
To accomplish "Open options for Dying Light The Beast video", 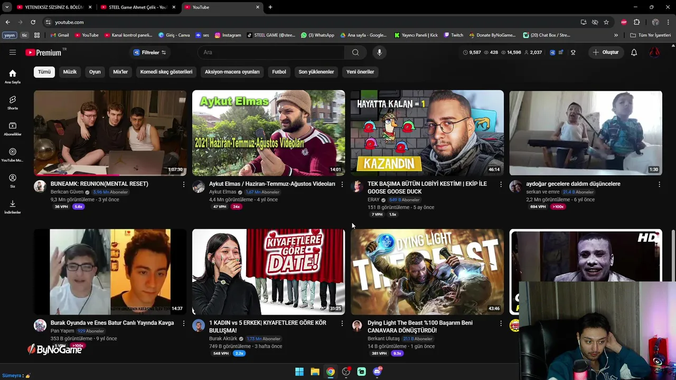I will pyautogui.click(x=501, y=323).
